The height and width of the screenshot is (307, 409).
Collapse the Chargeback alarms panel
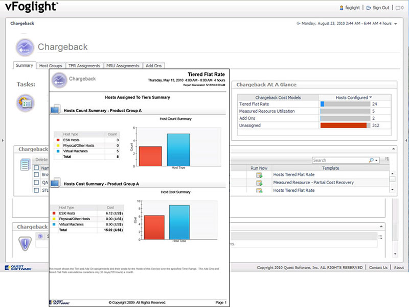381,226
